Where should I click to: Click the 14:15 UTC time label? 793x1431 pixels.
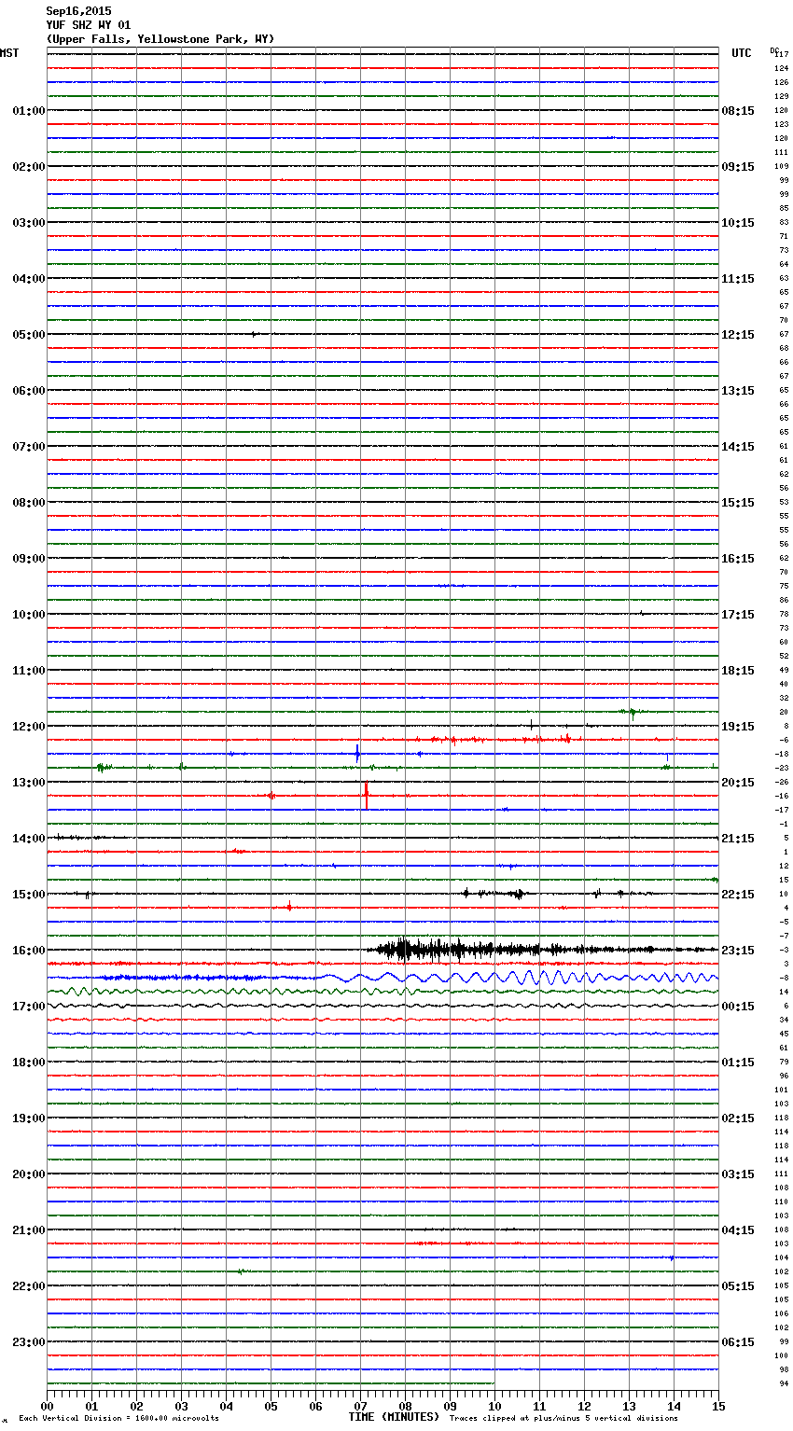[738, 447]
